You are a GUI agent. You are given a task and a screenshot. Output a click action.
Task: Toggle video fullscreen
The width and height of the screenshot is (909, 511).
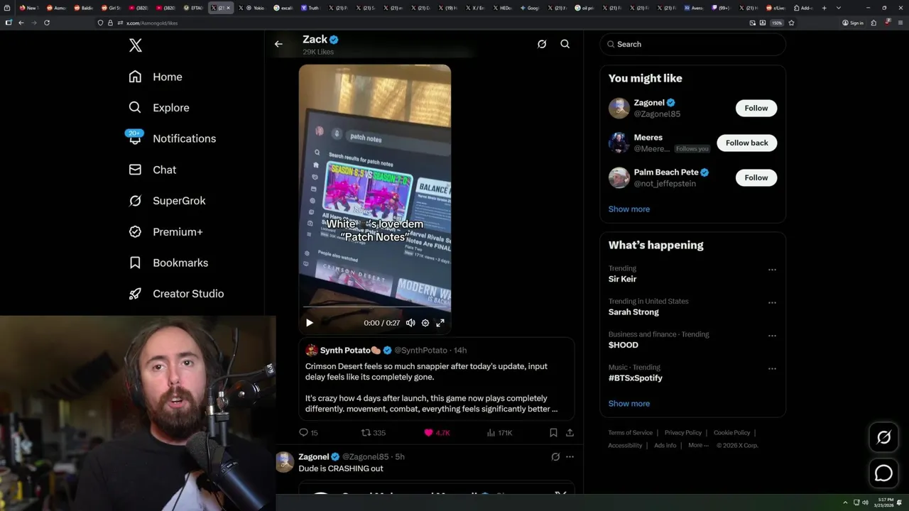pyautogui.click(x=440, y=323)
